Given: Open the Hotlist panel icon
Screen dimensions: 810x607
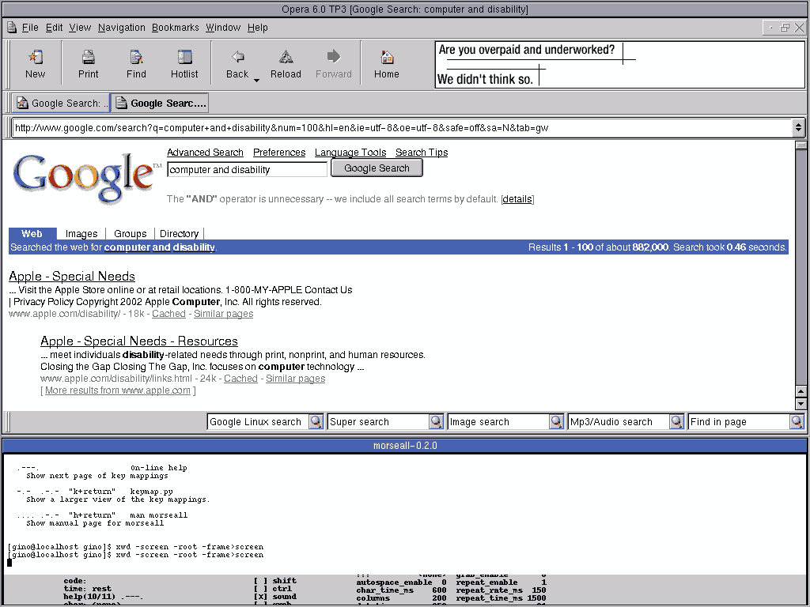Looking at the screenshot, I should [x=184, y=58].
